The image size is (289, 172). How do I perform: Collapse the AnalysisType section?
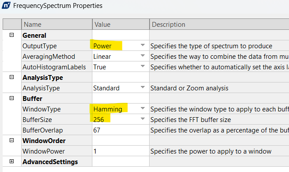(x=11, y=77)
